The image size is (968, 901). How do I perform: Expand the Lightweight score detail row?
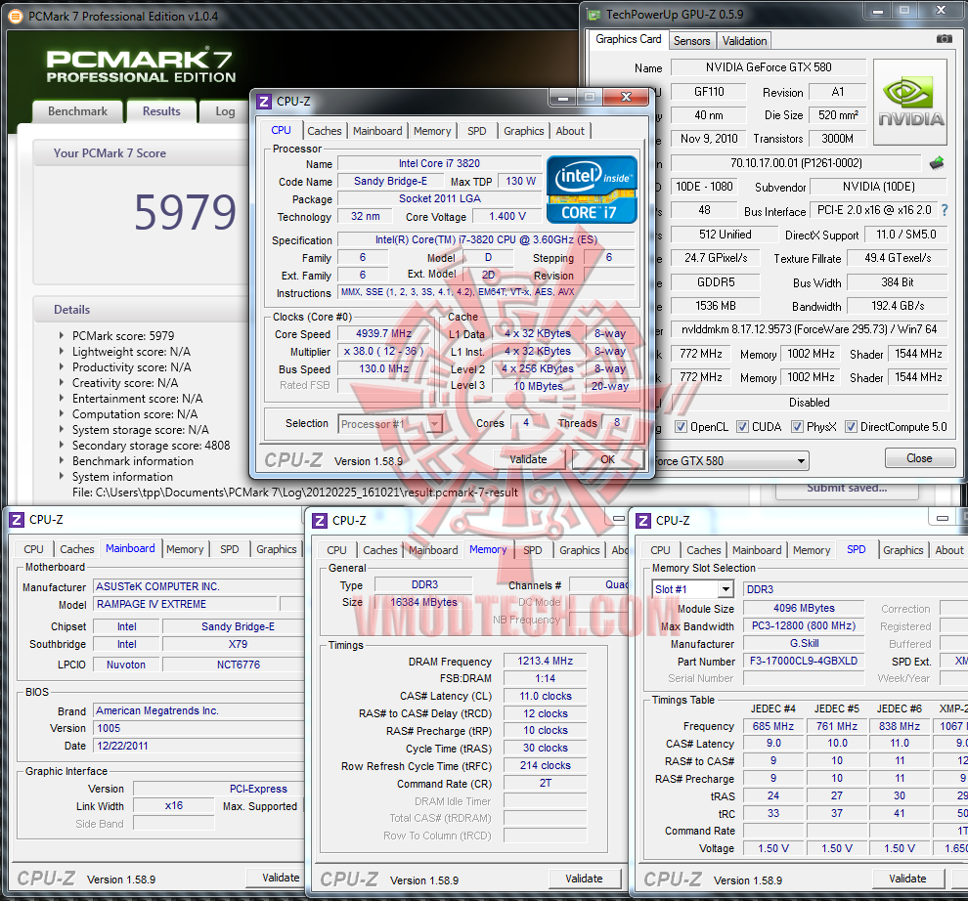[62, 351]
